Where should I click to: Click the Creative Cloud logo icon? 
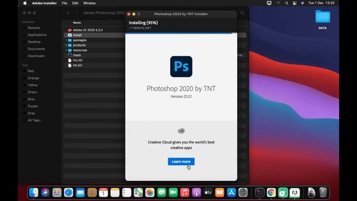click(181, 131)
